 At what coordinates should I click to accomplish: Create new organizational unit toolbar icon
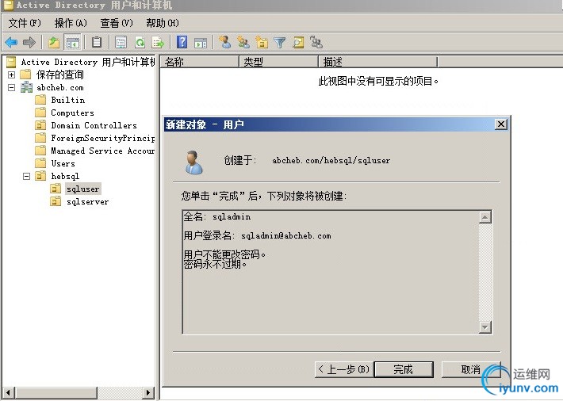(x=262, y=42)
